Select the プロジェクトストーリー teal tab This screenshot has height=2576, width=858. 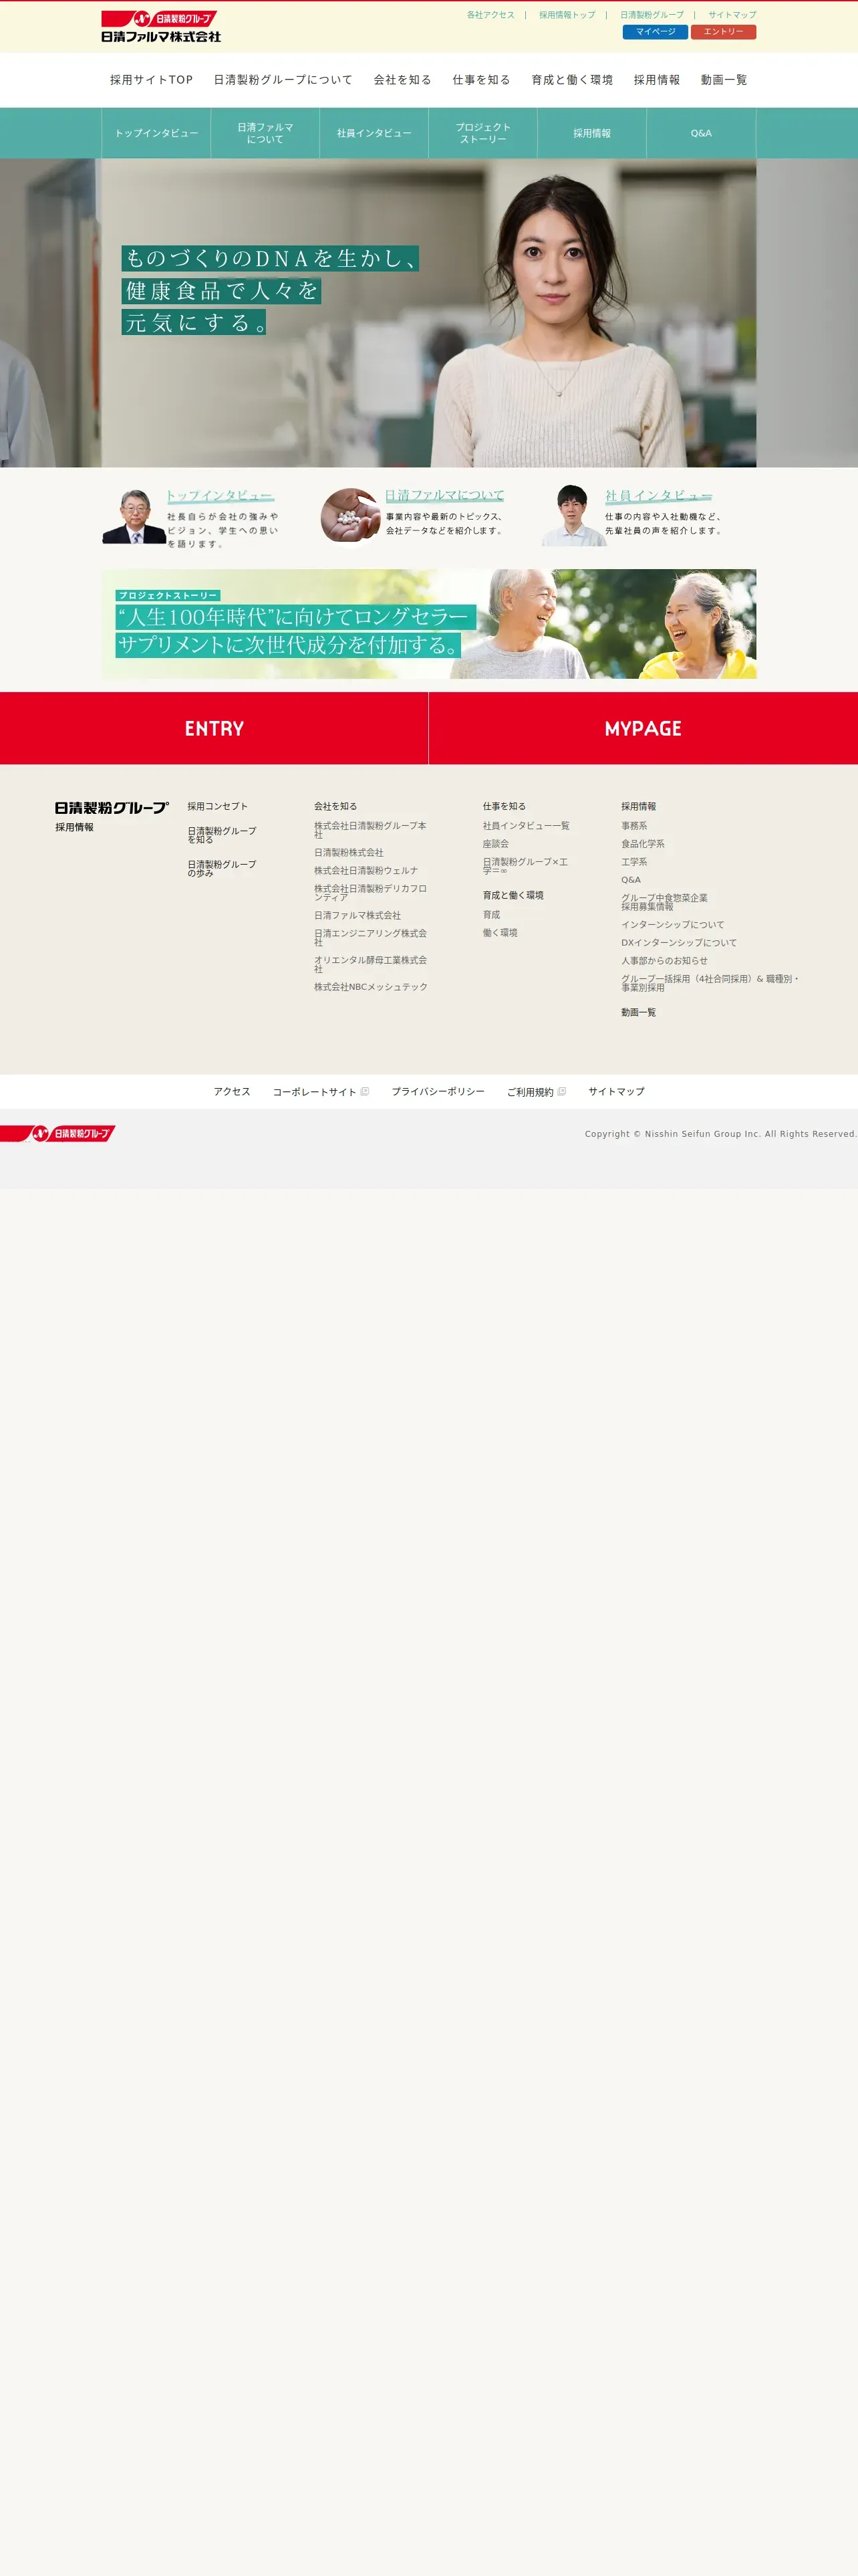(483, 133)
